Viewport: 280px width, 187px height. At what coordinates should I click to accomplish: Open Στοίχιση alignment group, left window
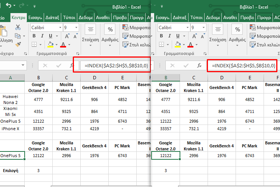(90, 36)
